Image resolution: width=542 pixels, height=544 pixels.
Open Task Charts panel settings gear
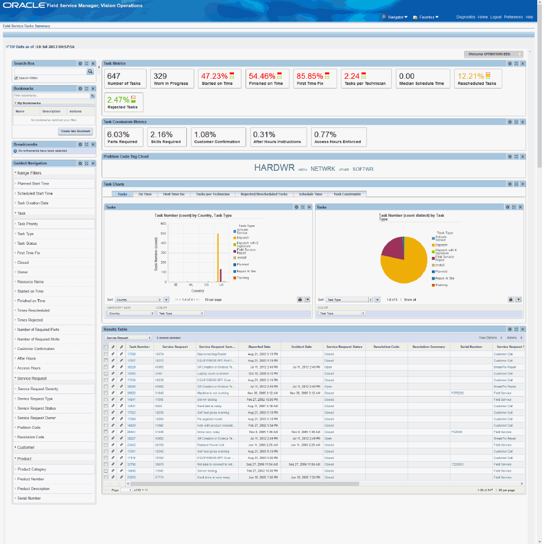coord(510,184)
